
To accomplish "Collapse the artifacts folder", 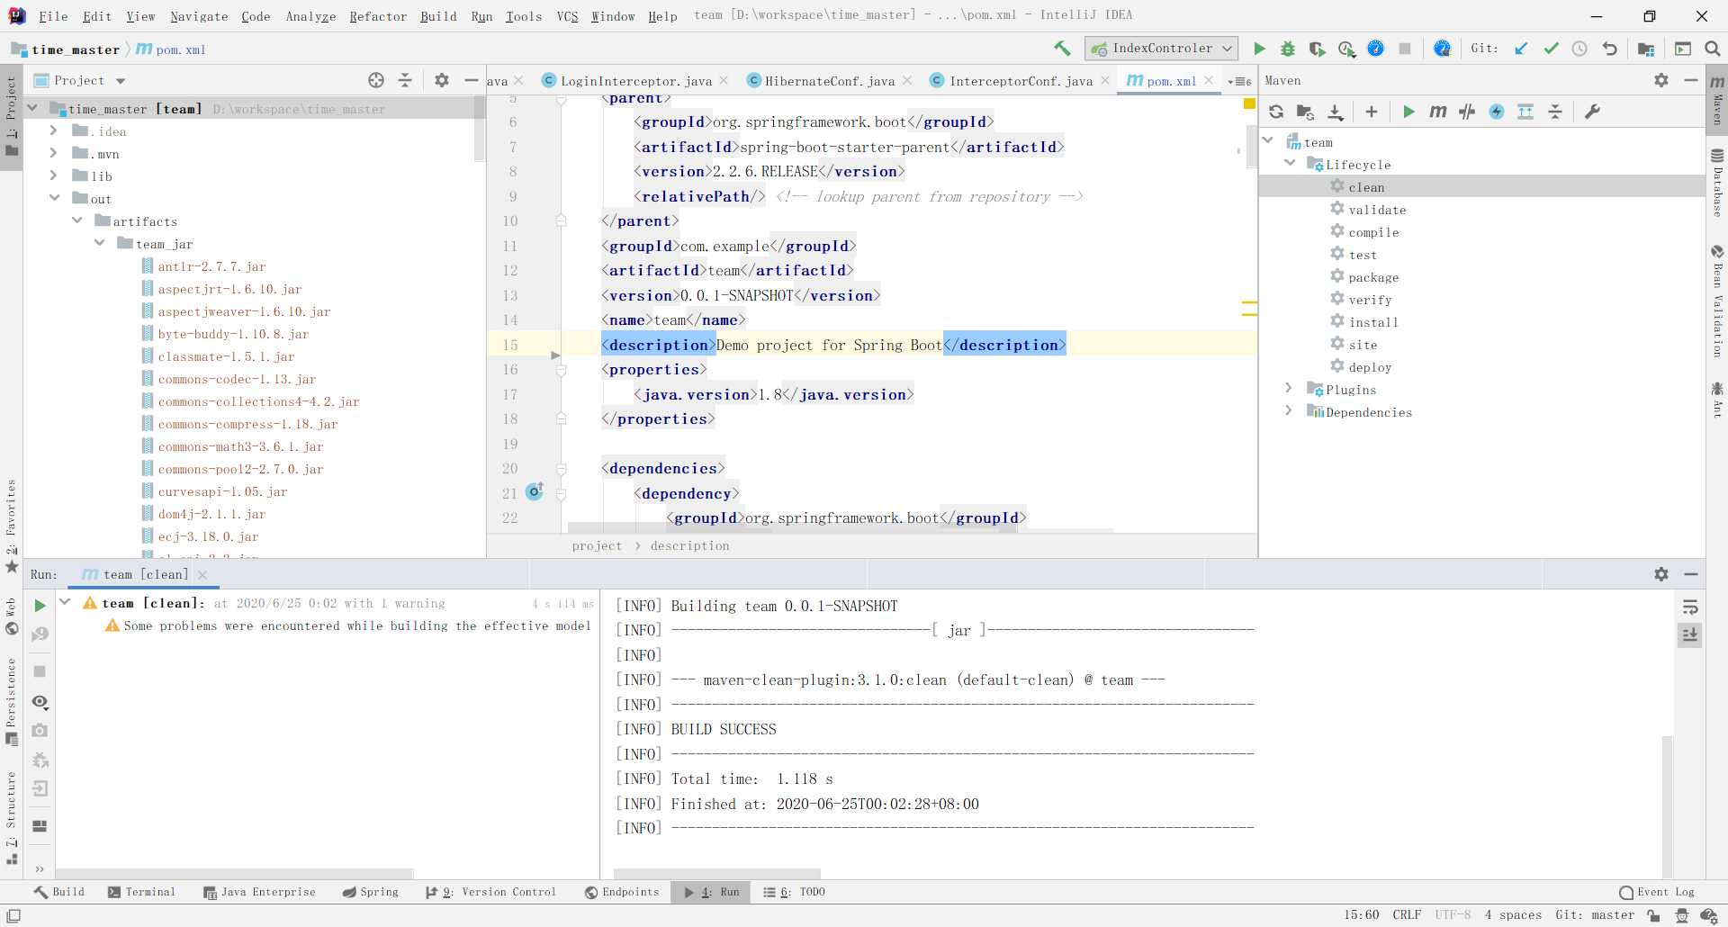I will [76, 221].
